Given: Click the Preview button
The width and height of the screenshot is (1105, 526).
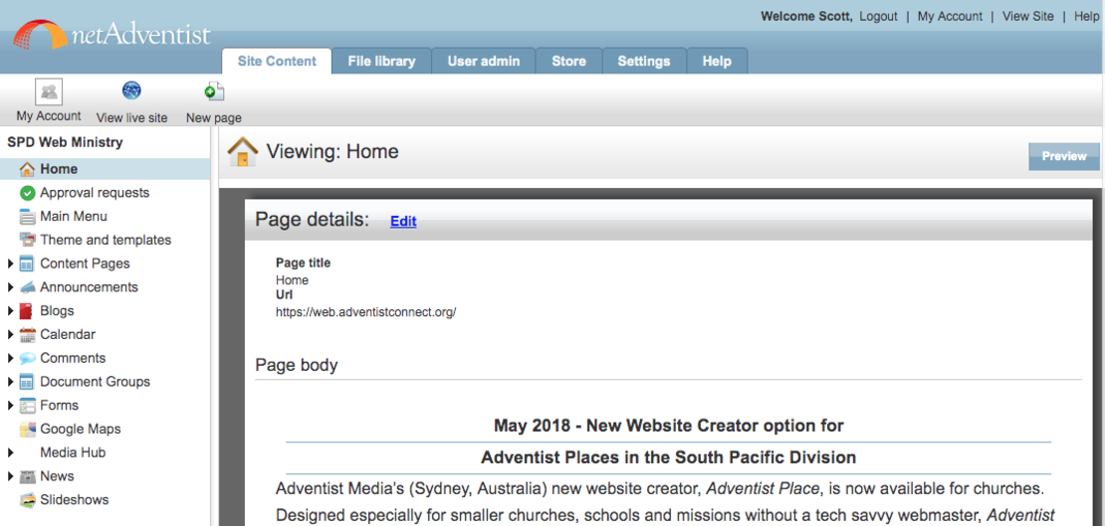Looking at the screenshot, I should (1064, 156).
